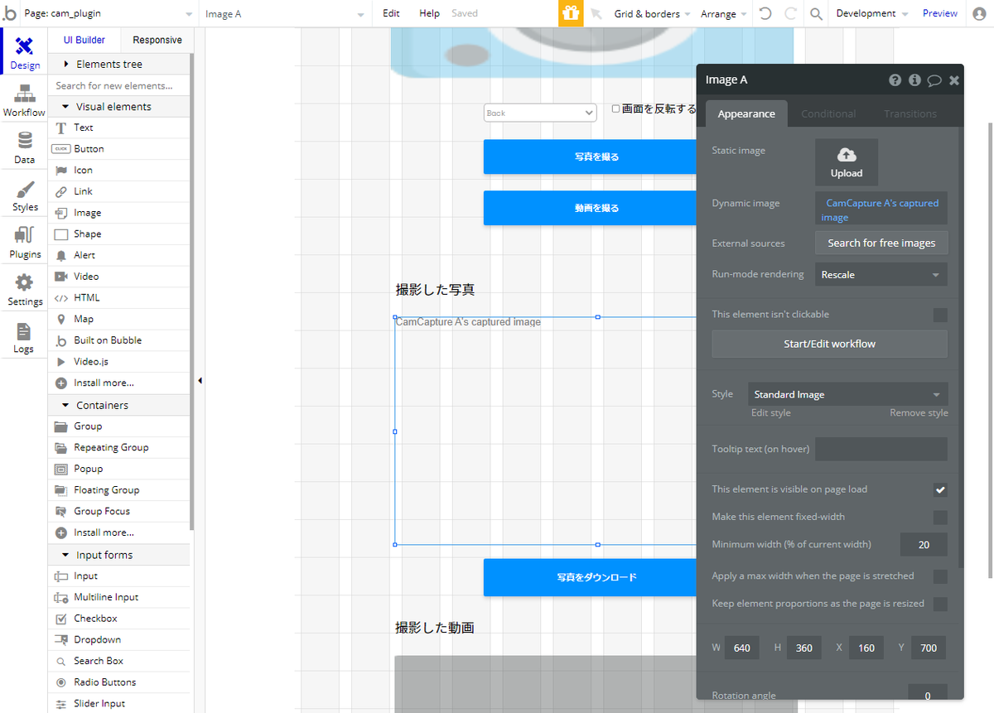Toggle the 画面を反転する checkbox on canvas
The height and width of the screenshot is (713, 994).
pyautogui.click(x=615, y=108)
